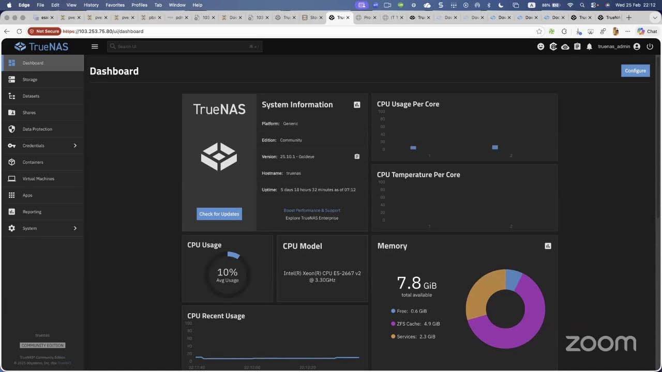Follow the Boost Performance & Support link

coord(312,210)
